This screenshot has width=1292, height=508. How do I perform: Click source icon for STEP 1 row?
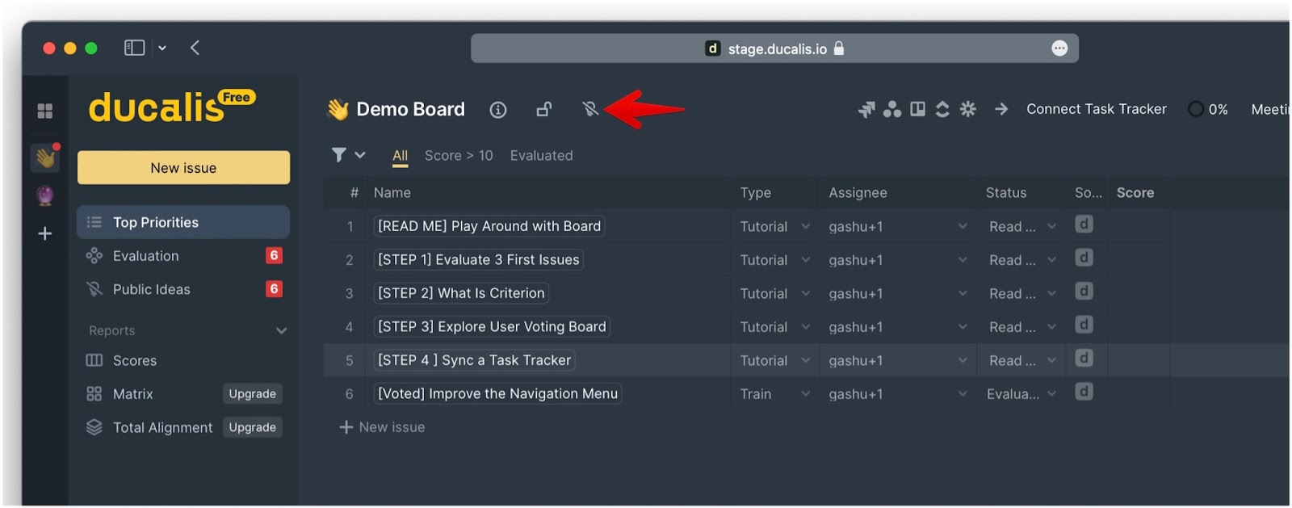point(1084,258)
